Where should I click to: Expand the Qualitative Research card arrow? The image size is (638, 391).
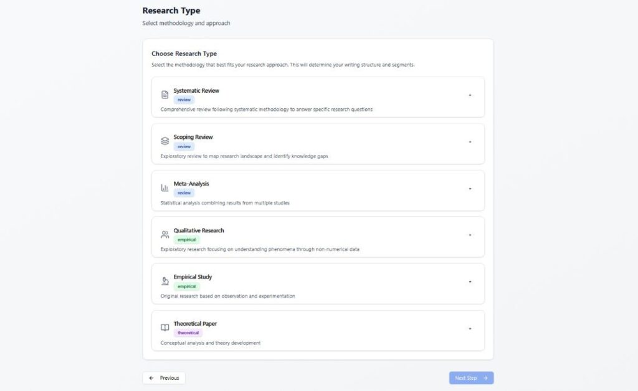[x=470, y=235]
